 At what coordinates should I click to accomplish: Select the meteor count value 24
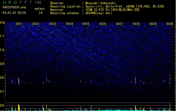pyautogui.click(x=41, y=13)
